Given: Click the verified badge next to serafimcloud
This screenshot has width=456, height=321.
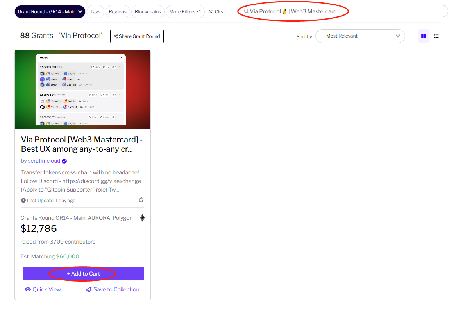Looking at the screenshot, I should pyautogui.click(x=64, y=161).
